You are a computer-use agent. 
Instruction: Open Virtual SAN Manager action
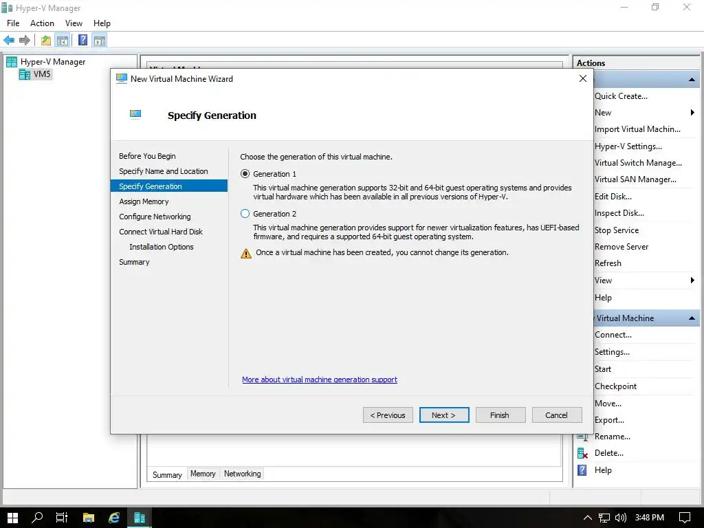click(x=636, y=179)
